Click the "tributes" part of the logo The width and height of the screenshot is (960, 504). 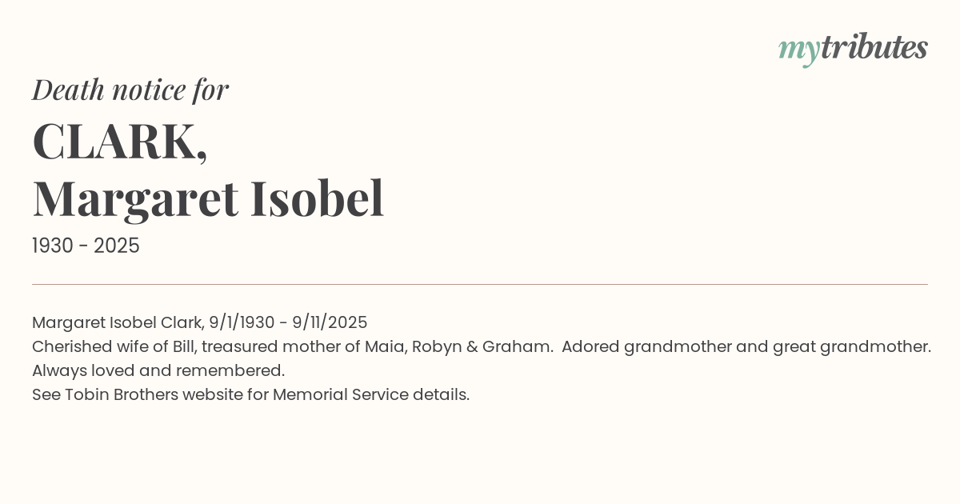[874, 48]
